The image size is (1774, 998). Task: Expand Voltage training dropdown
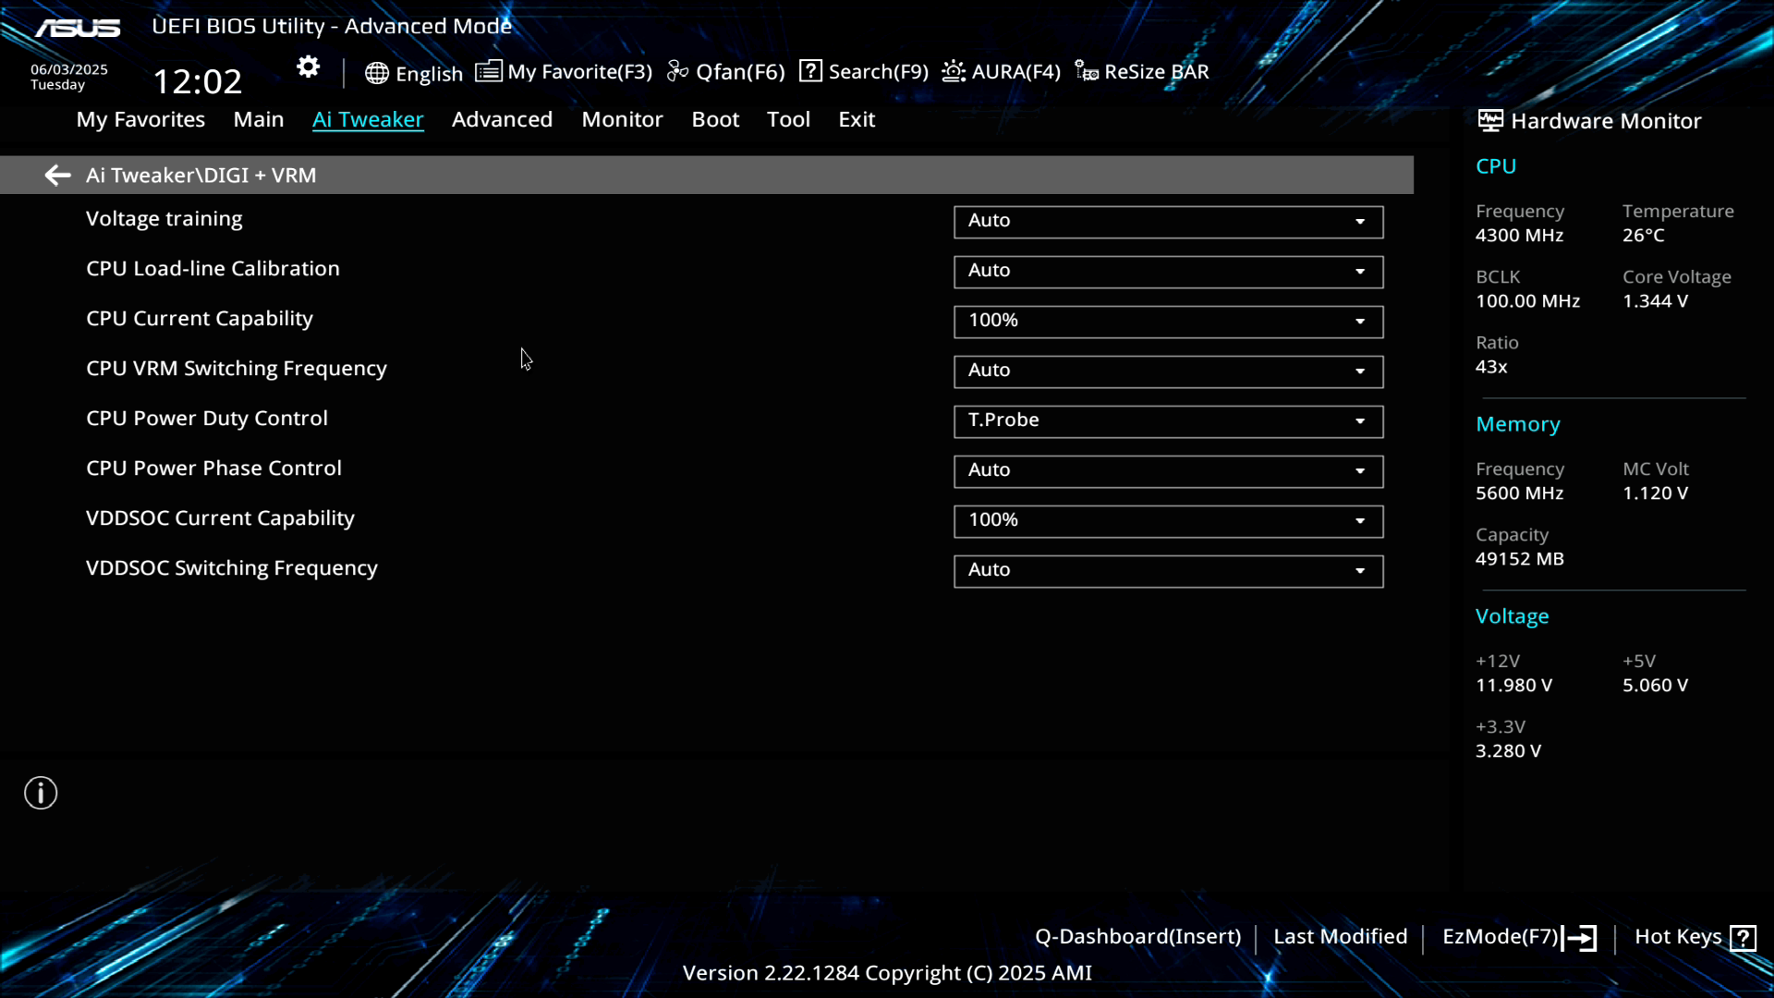pos(1168,222)
